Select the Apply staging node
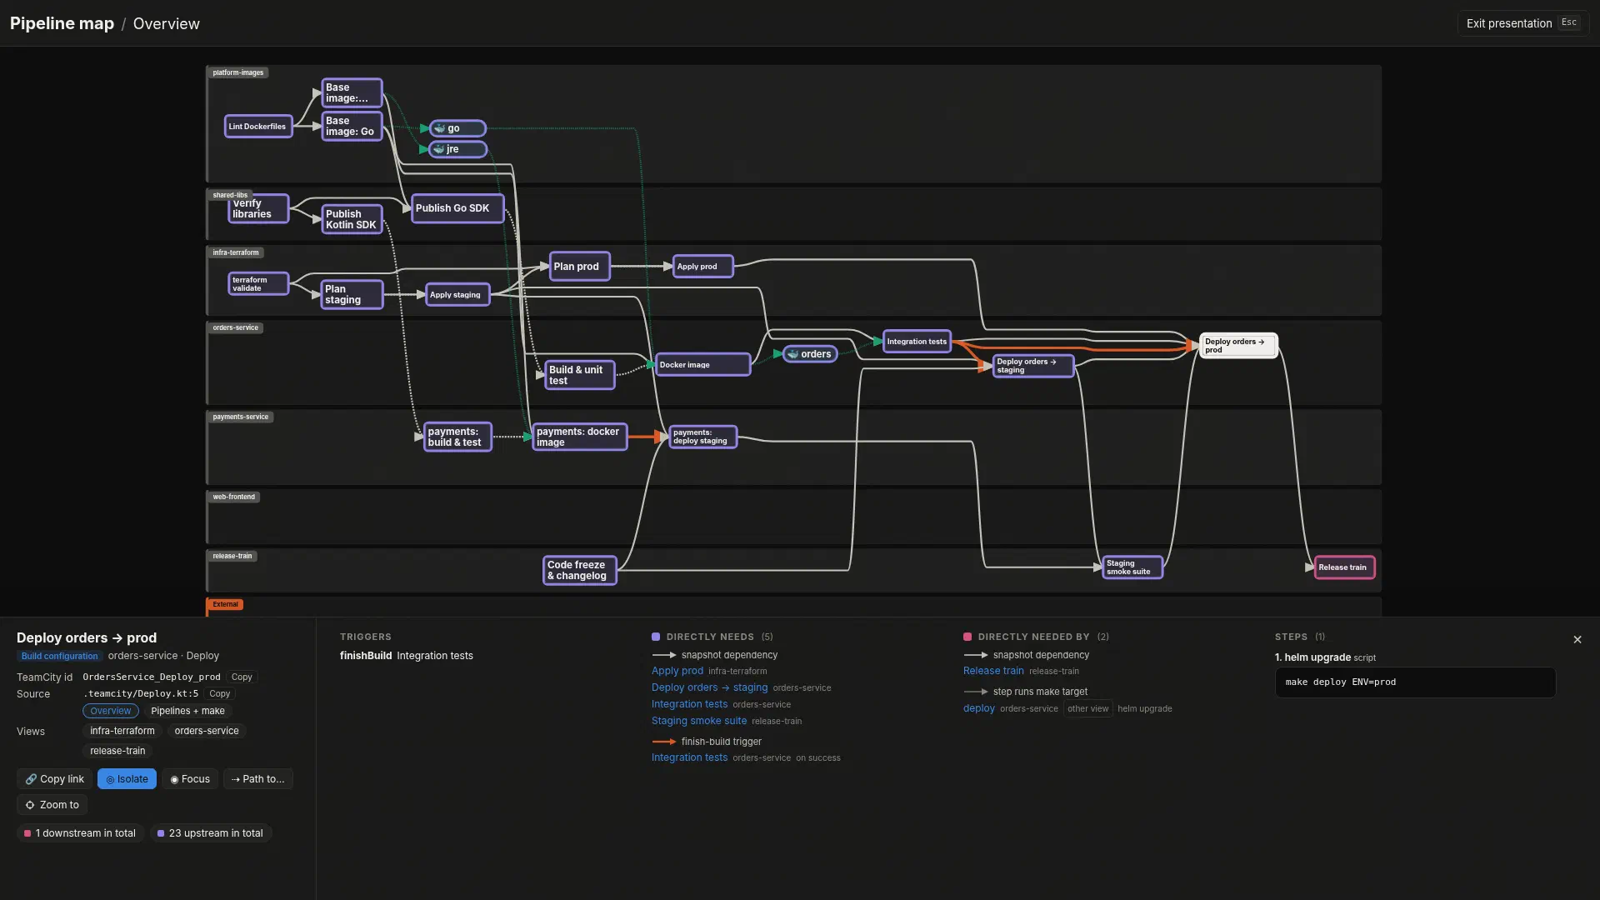 coord(457,295)
